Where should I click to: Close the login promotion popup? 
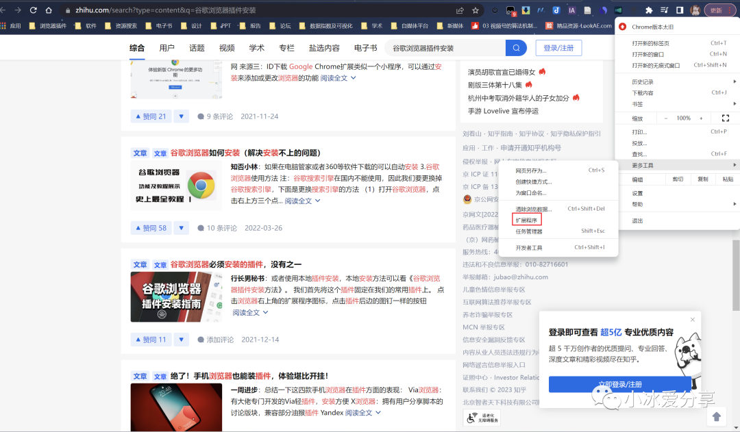692,319
